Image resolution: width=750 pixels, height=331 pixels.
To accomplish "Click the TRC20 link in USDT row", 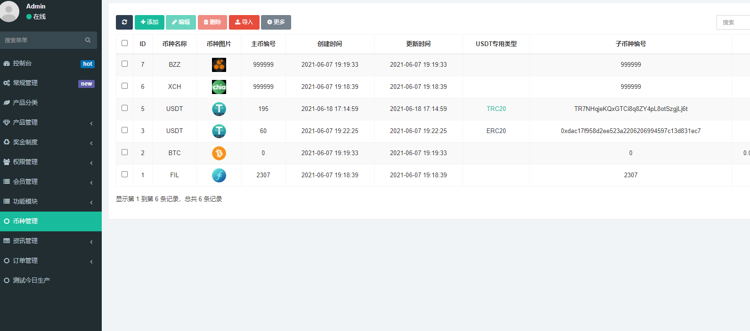I will pos(496,109).
